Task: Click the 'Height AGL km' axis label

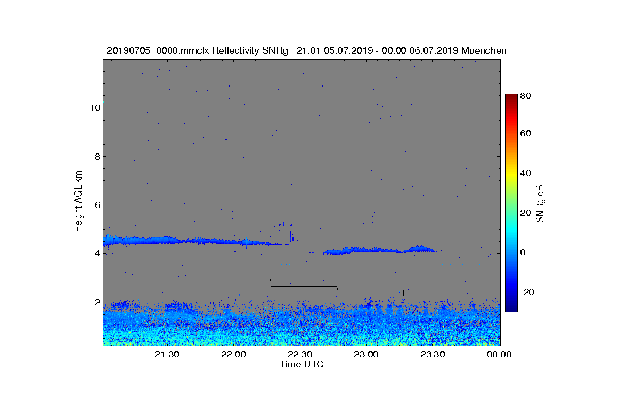Action: pyautogui.click(x=78, y=202)
